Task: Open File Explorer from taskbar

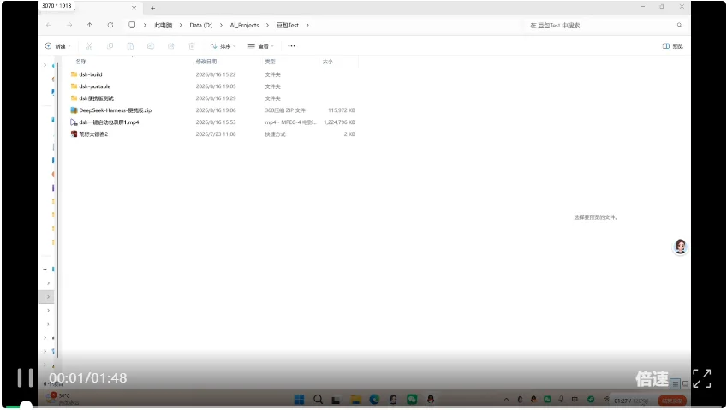Action: [x=355, y=400]
